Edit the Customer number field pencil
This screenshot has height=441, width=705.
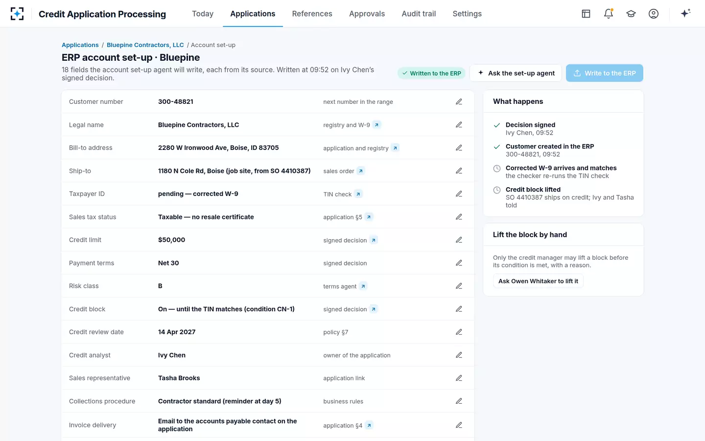(x=459, y=101)
